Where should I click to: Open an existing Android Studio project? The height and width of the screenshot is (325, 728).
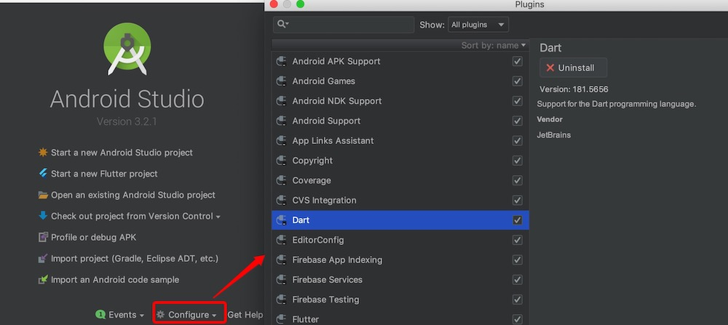(x=127, y=195)
